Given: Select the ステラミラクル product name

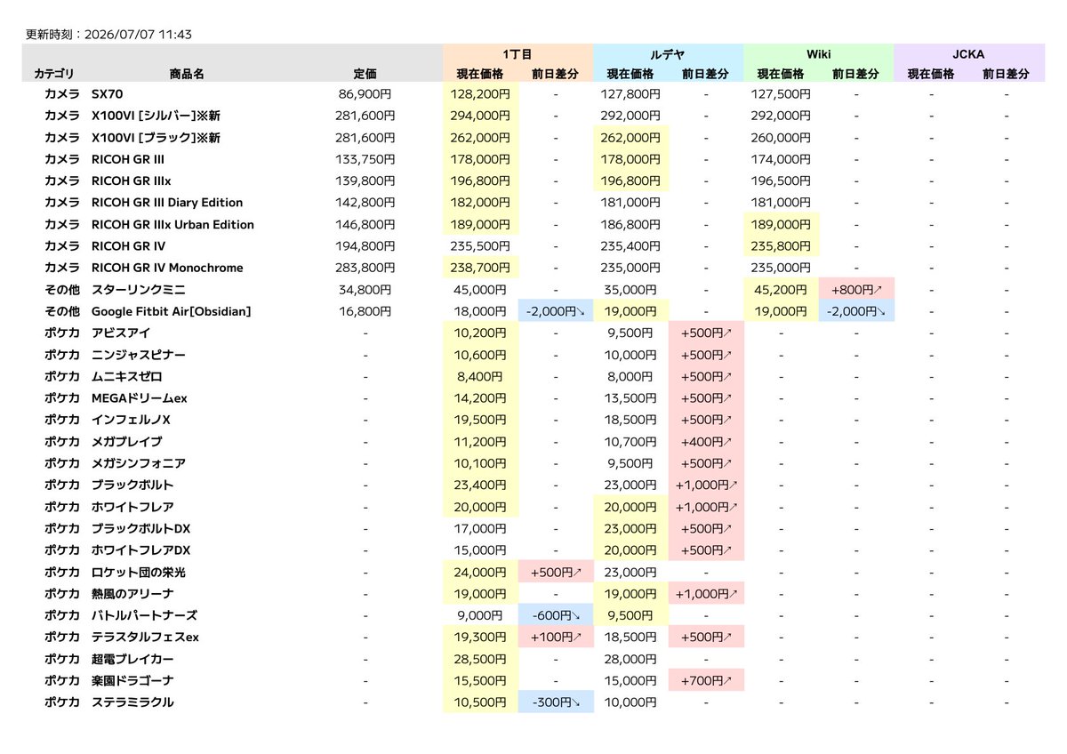Looking at the screenshot, I should (x=132, y=702).
